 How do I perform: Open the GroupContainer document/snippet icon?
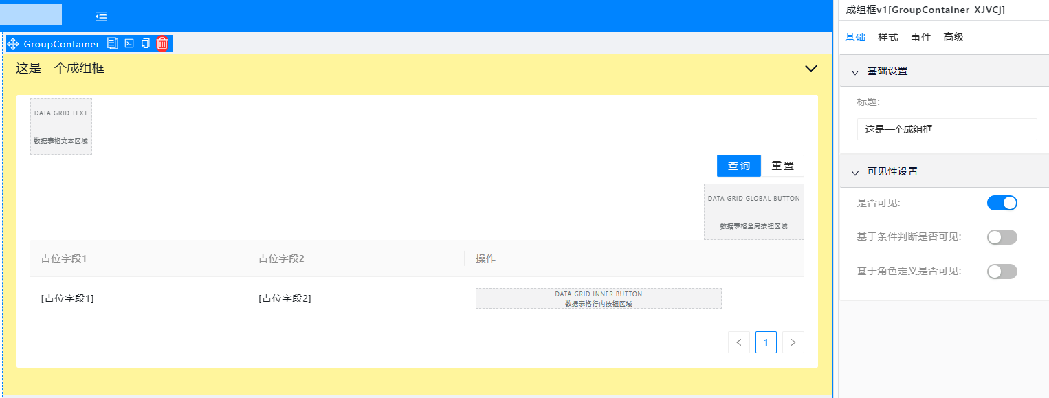[x=113, y=43]
